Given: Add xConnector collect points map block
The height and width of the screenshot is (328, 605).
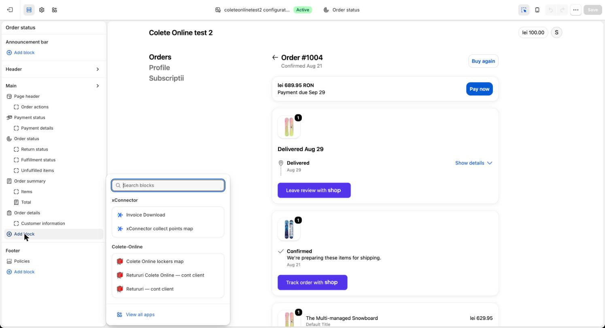Looking at the screenshot, I should click(168, 229).
